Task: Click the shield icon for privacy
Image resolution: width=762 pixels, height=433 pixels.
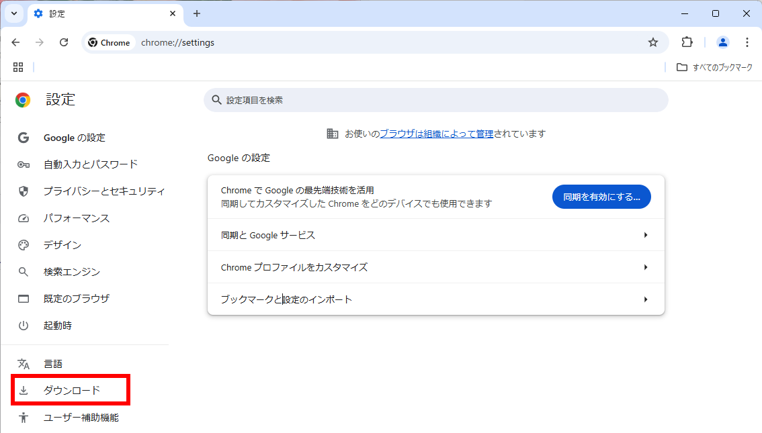Action: click(x=24, y=191)
